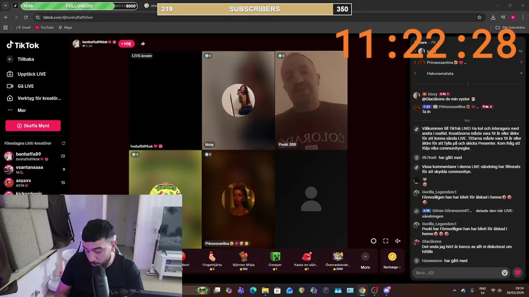Screen dimensions: 529x297
Task: Expand More gifts
Action: tap(365, 261)
